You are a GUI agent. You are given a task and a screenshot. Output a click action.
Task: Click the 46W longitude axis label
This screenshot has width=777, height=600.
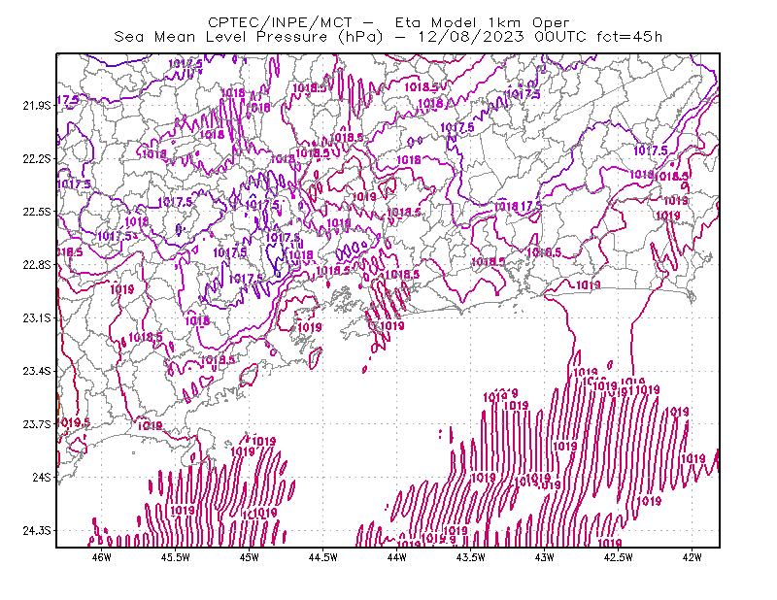(x=102, y=557)
